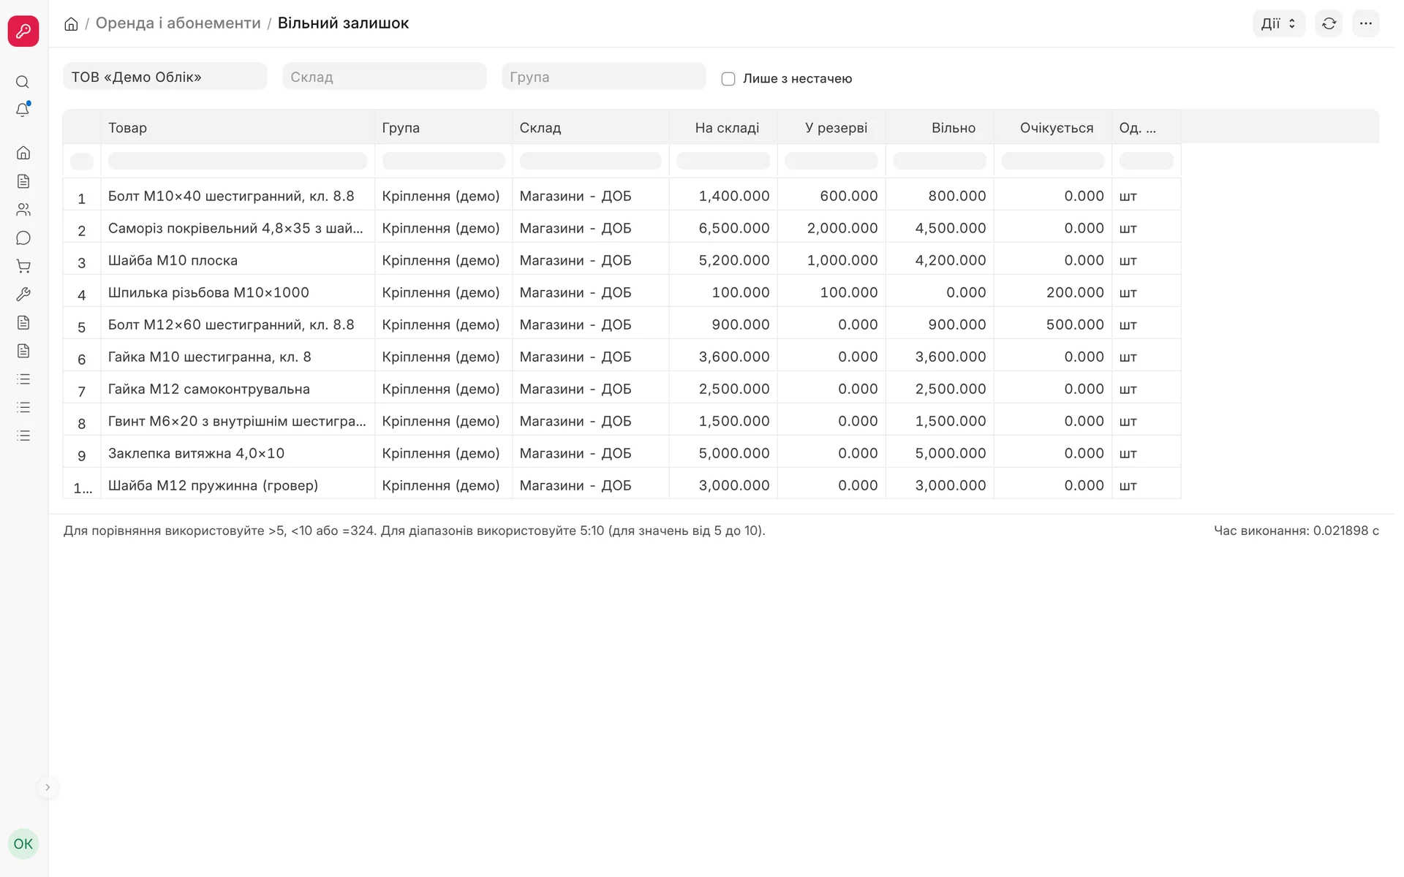The width and height of the screenshot is (1404, 877).
Task: Open notifications bell icon
Action: (x=23, y=110)
